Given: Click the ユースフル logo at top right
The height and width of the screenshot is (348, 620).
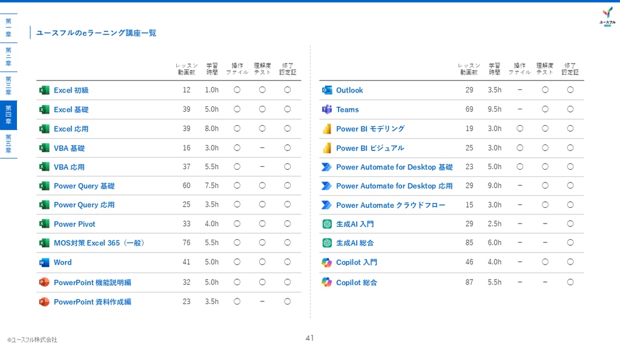Looking at the screenshot, I should click(607, 16).
